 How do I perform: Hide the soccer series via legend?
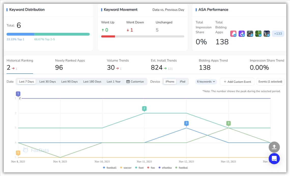(x=126, y=168)
